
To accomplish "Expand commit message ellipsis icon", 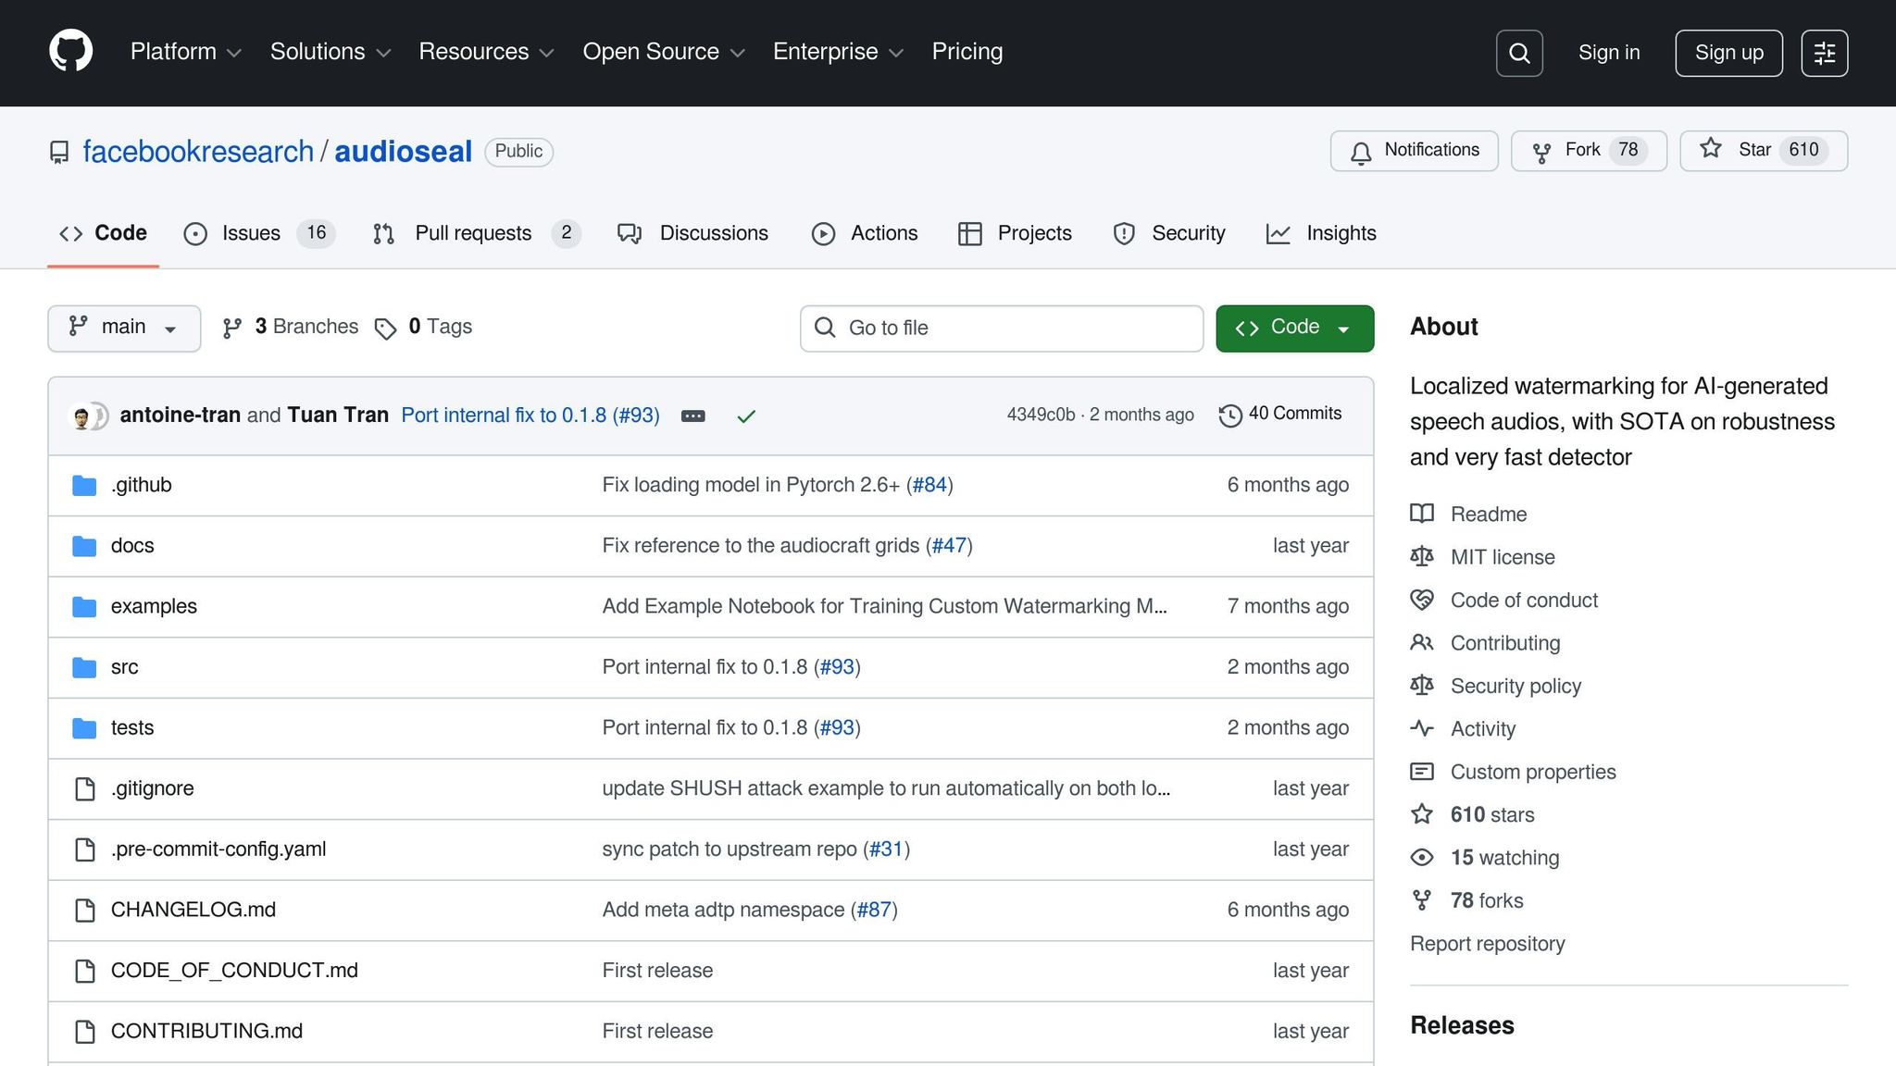I will click(x=692, y=416).
